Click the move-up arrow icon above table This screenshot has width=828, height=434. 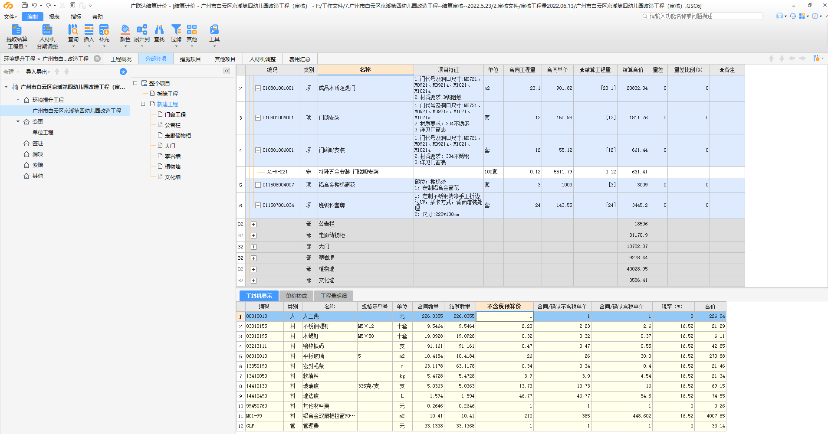pyautogui.click(x=771, y=59)
